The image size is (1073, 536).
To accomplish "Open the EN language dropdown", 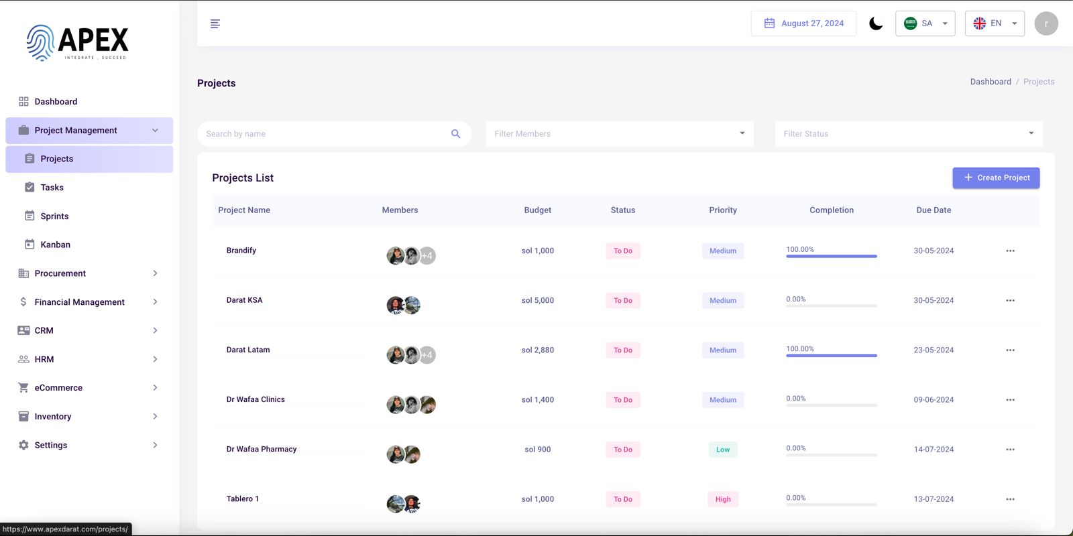I will click(x=995, y=23).
